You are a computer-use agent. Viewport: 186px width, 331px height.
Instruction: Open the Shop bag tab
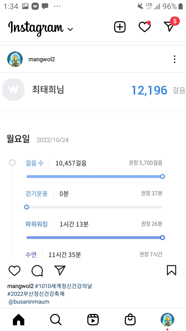click(x=130, y=320)
